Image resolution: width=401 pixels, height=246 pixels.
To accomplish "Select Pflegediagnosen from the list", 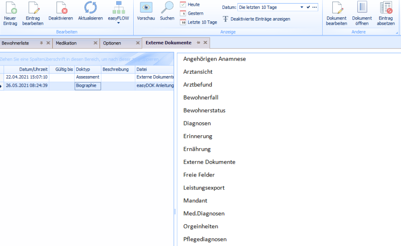I will point(205,239).
